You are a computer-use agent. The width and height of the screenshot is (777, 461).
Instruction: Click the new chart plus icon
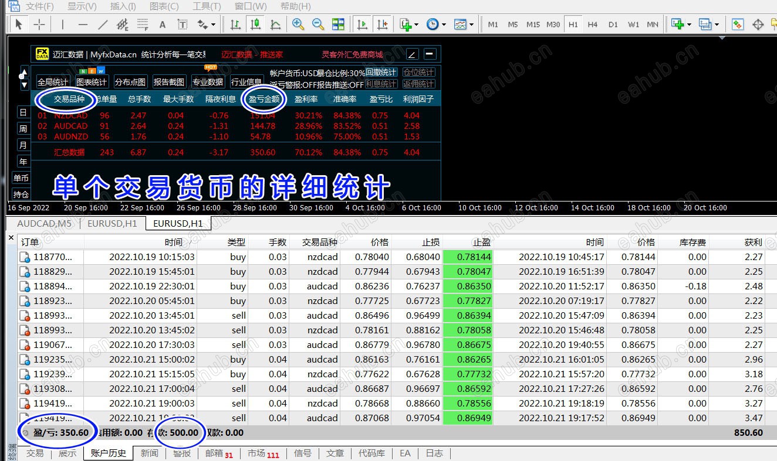pyautogui.click(x=678, y=25)
